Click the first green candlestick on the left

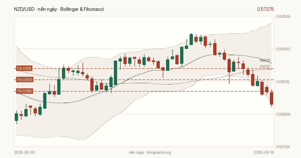coord(17,117)
